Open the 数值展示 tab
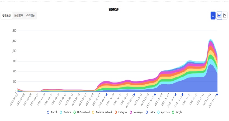The width and height of the screenshot is (229, 121). point(19,16)
